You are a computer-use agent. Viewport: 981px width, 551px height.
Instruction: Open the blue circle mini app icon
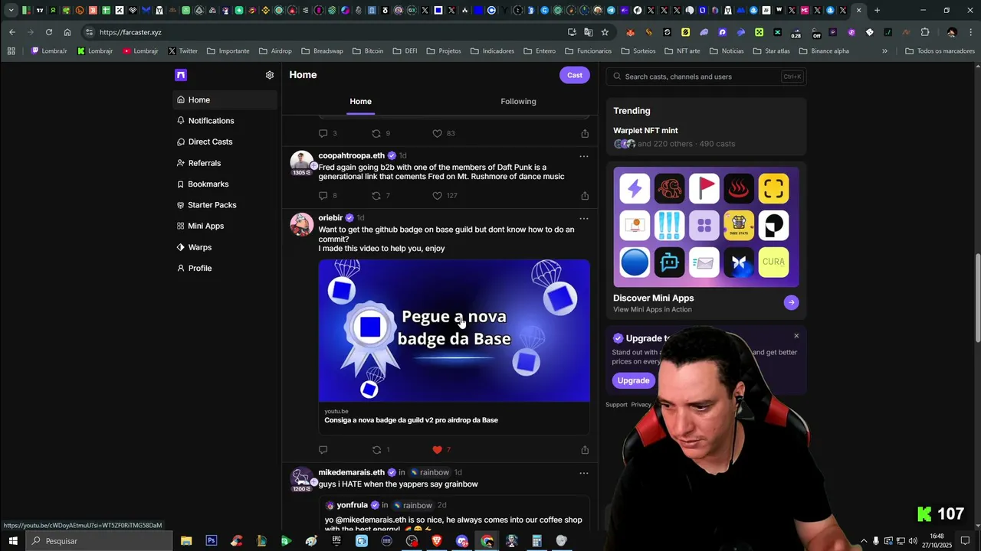(635, 262)
